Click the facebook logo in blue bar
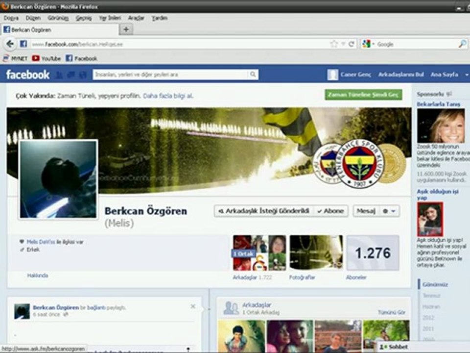This screenshot has height=353, width=470. 27,75
